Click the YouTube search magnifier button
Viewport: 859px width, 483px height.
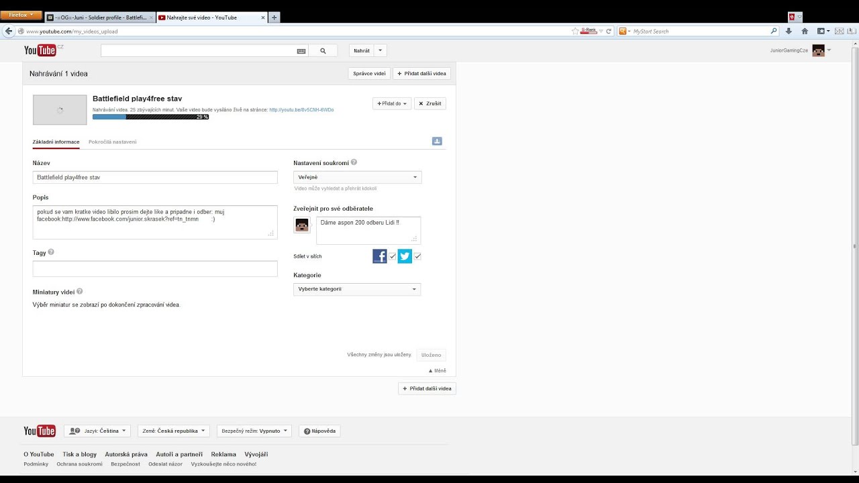(323, 50)
